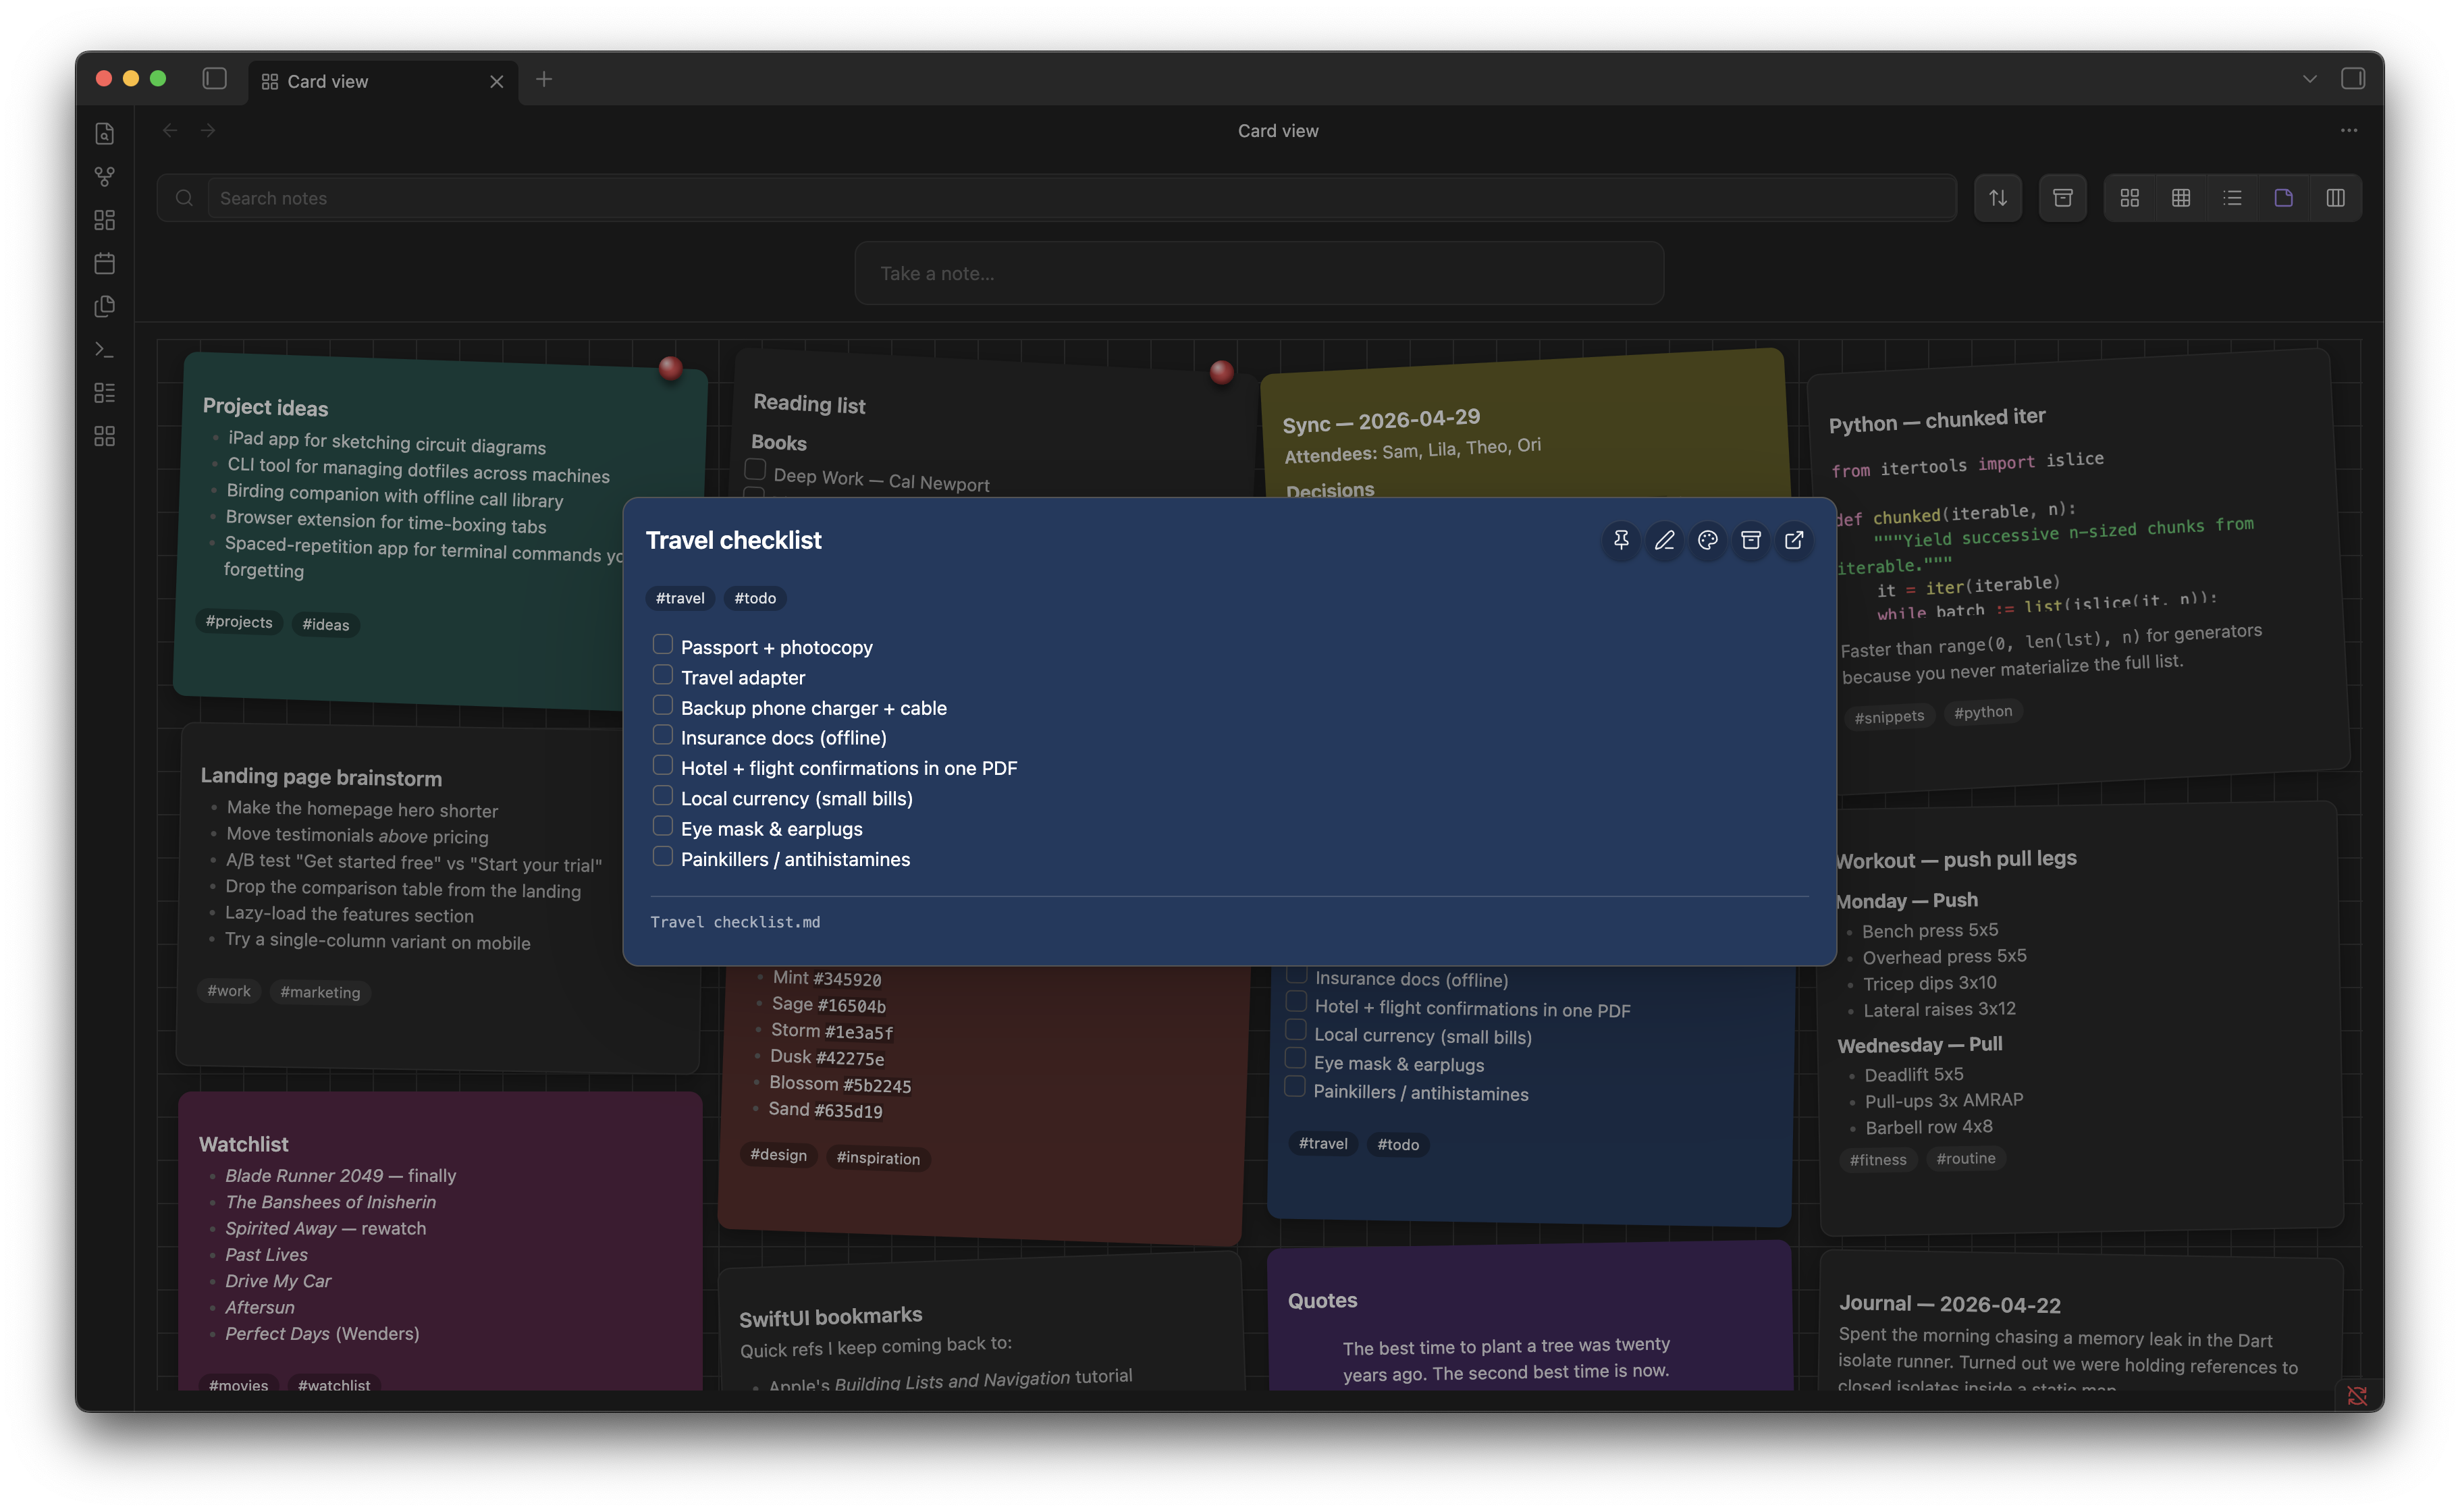The width and height of the screenshot is (2460, 1512).
Task: Select the highlighted page card layout mode
Action: (2283, 198)
